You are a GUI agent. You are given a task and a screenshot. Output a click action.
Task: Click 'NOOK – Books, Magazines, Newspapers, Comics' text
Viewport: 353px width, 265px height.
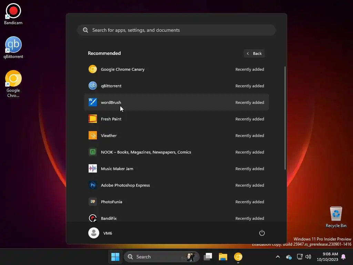tap(146, 152)
